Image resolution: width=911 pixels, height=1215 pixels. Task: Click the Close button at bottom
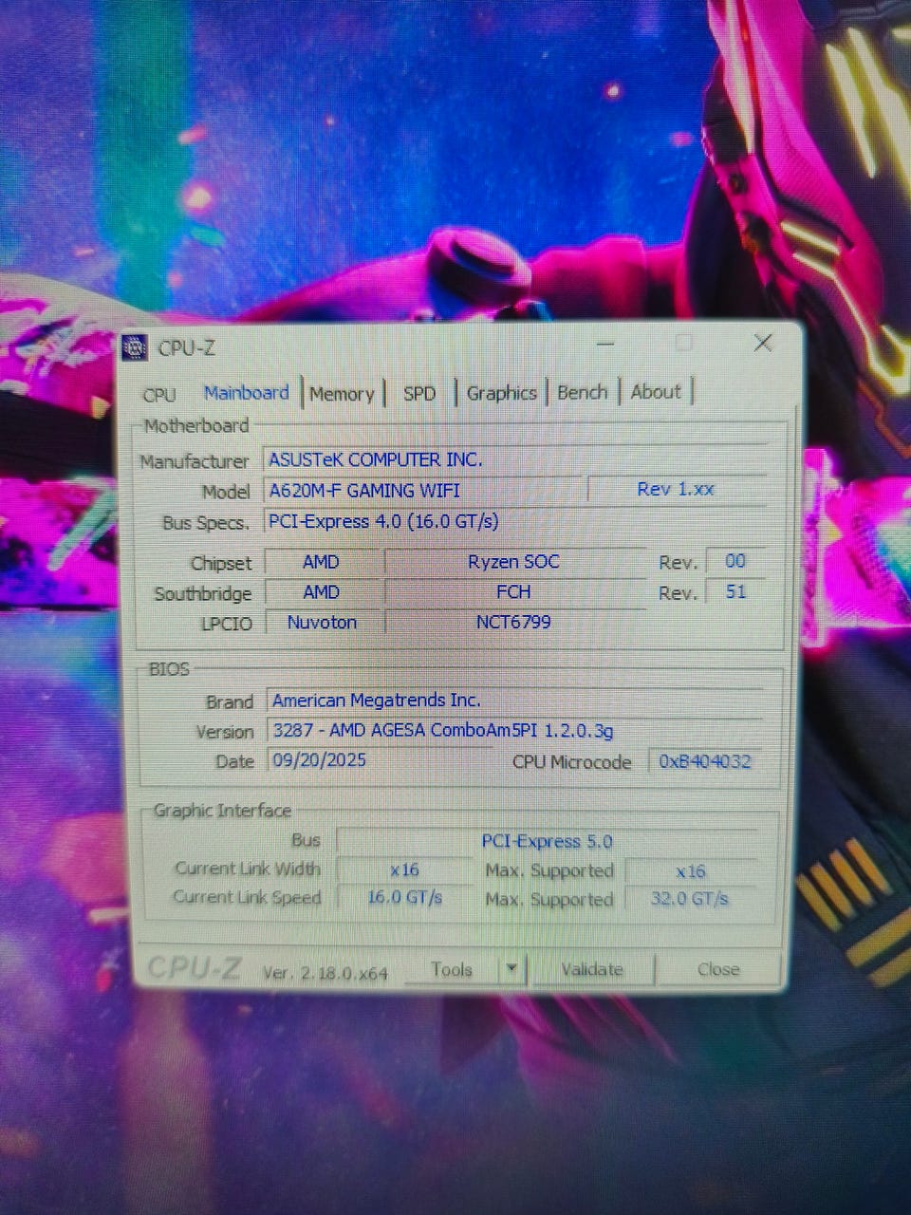click(x=718, y=969)
